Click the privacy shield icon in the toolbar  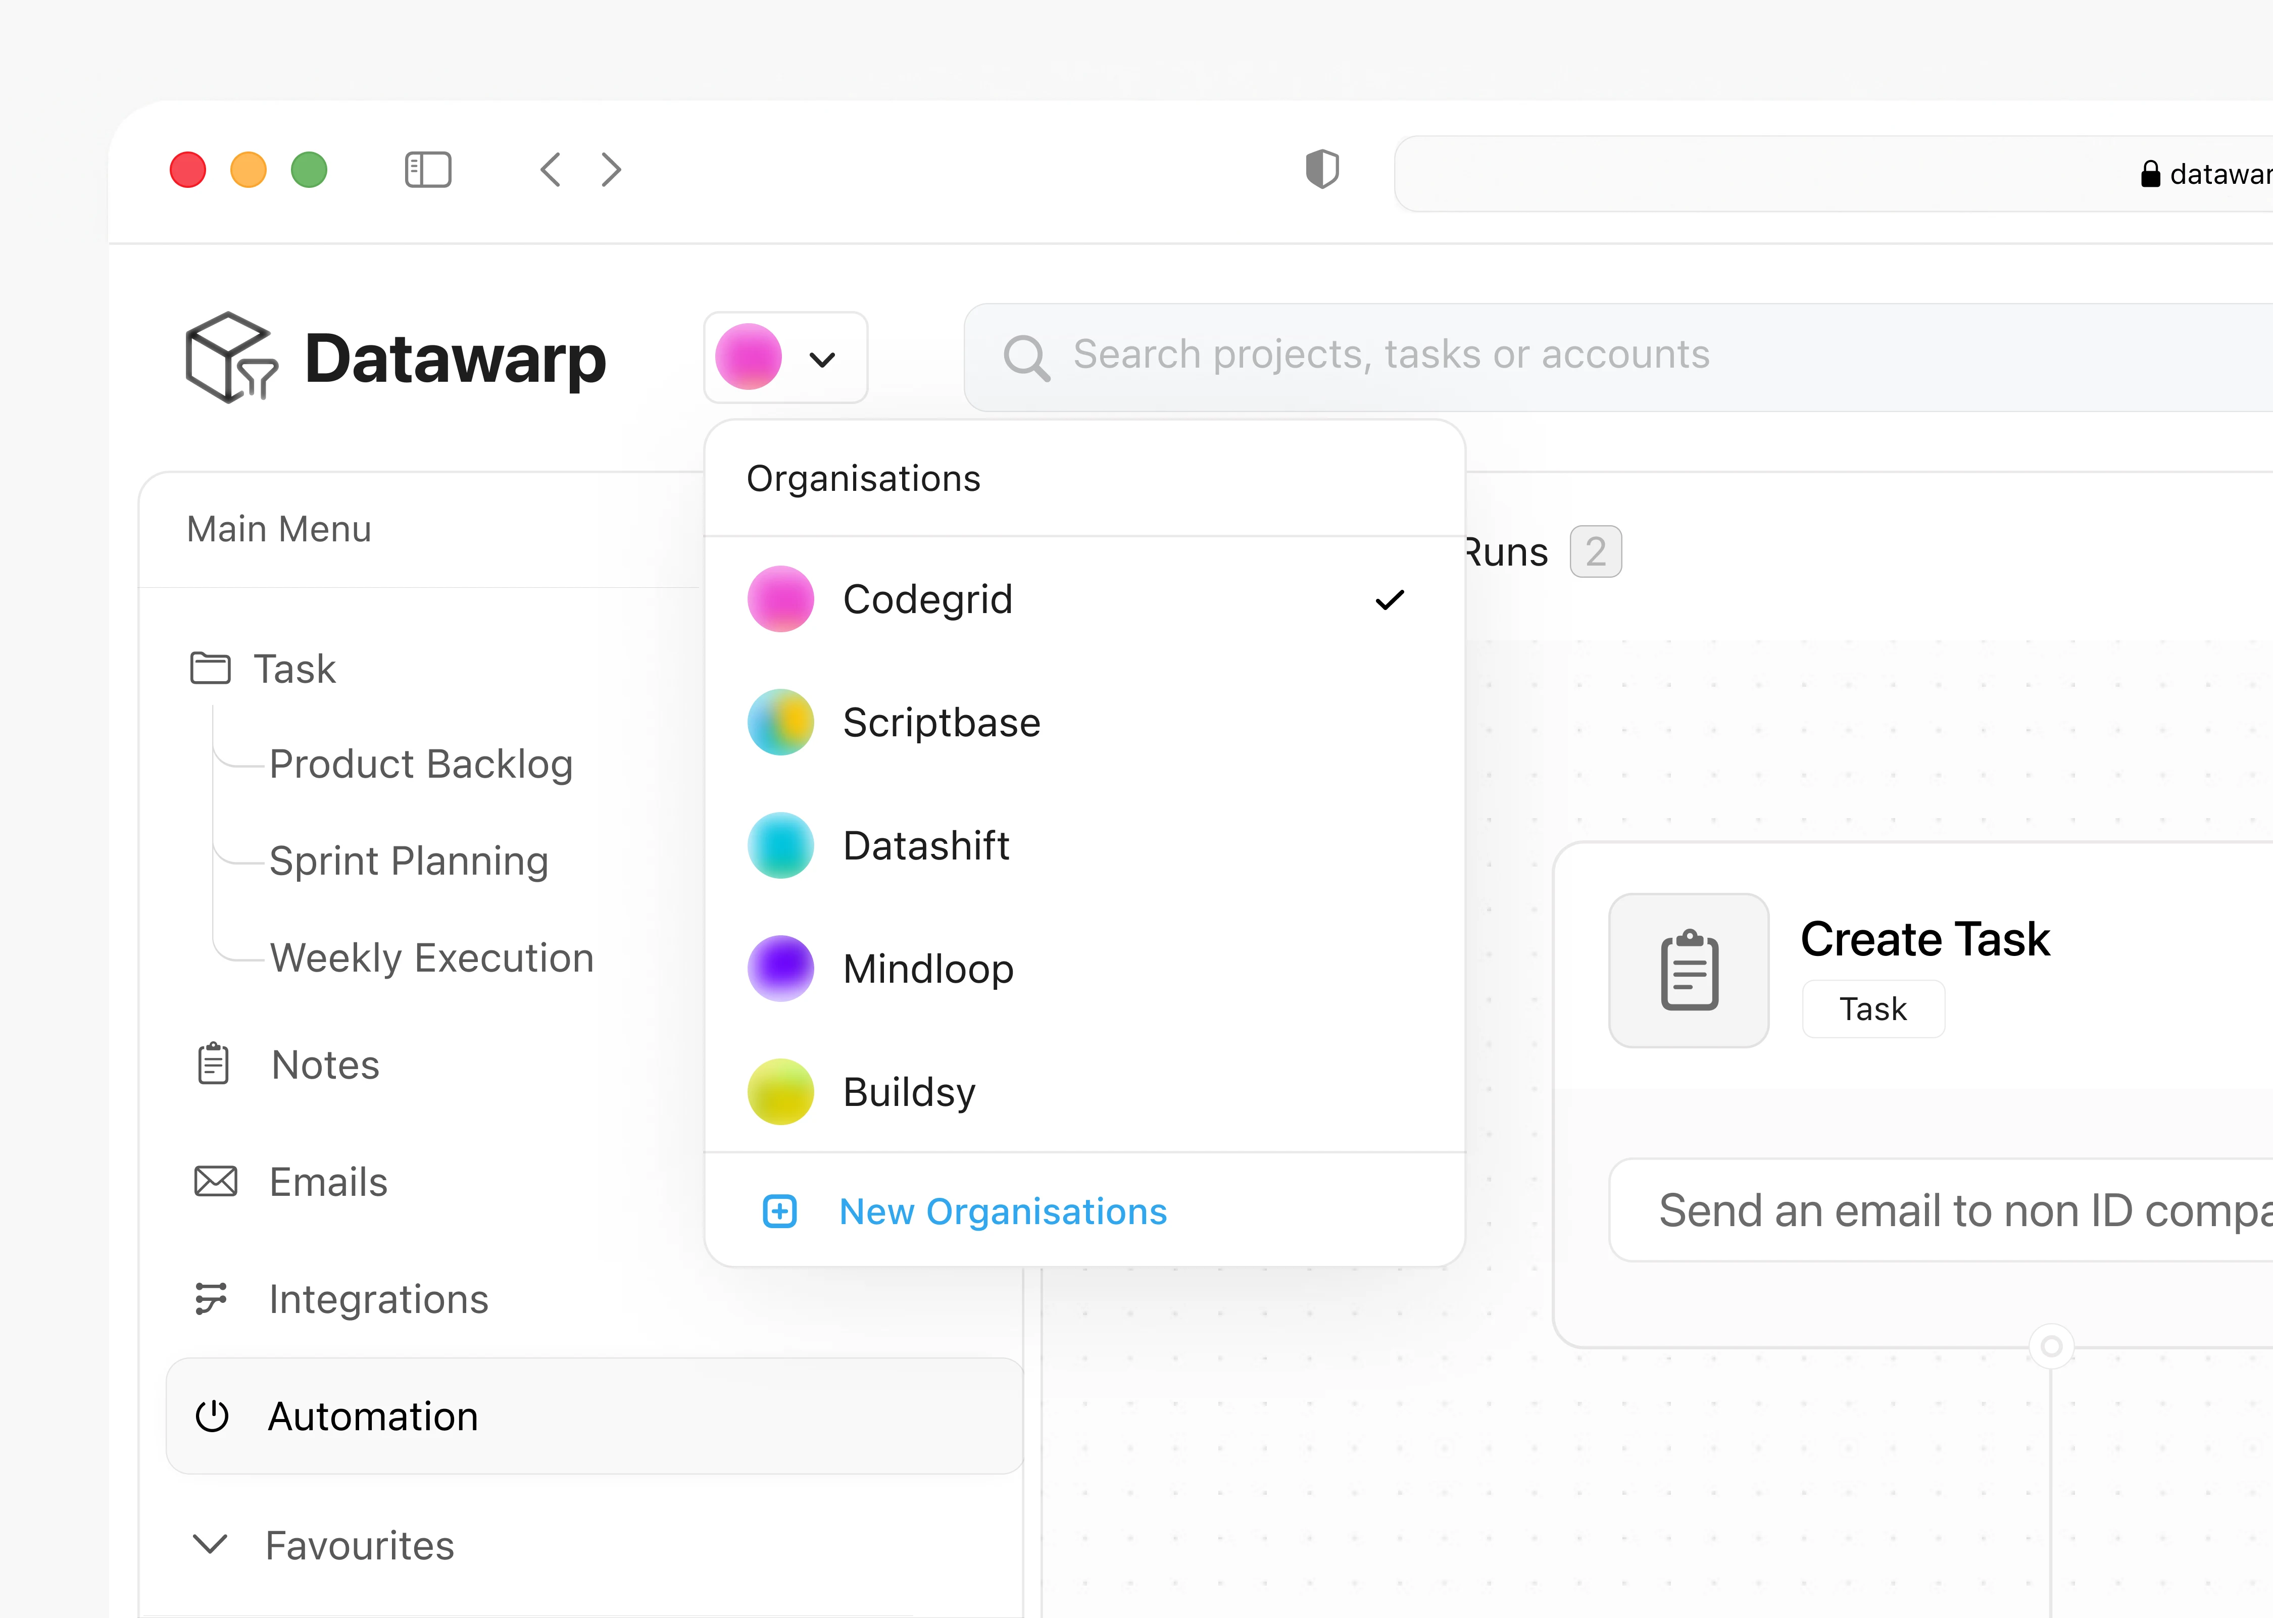(1321, 168)
